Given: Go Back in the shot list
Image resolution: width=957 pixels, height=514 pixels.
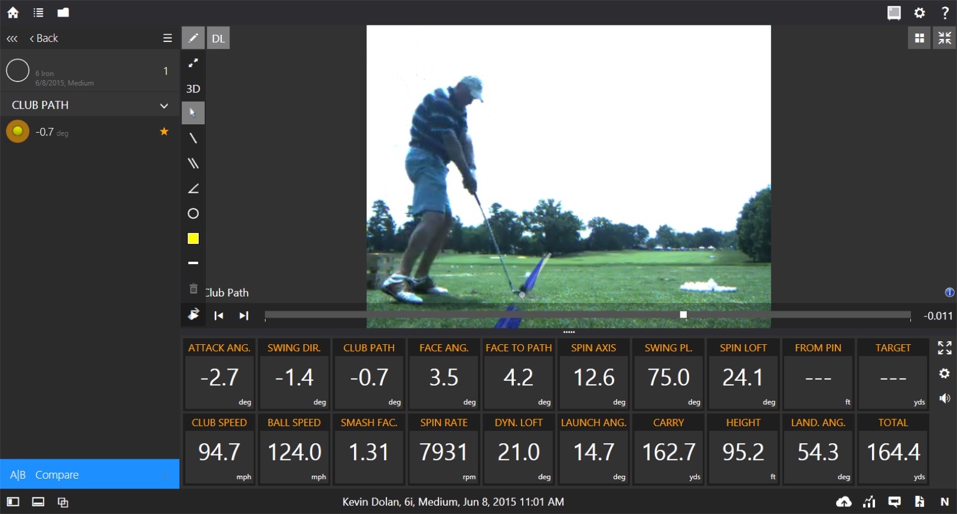Looking at the screenshot, I should click(44, 38).
